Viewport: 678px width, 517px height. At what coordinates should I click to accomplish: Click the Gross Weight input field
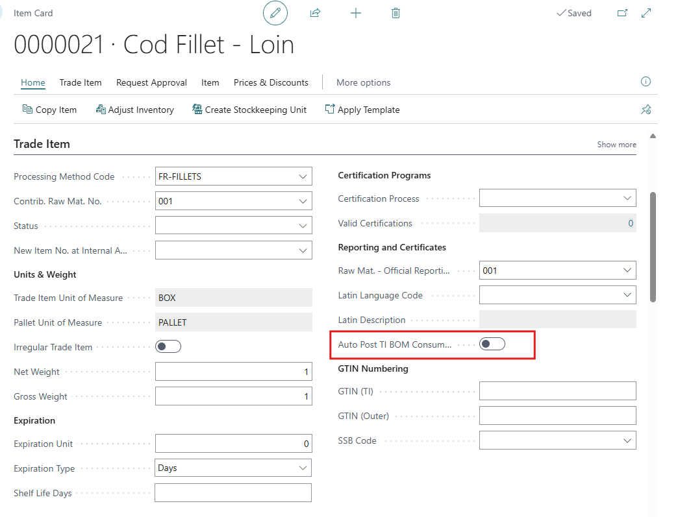[234, 396]
